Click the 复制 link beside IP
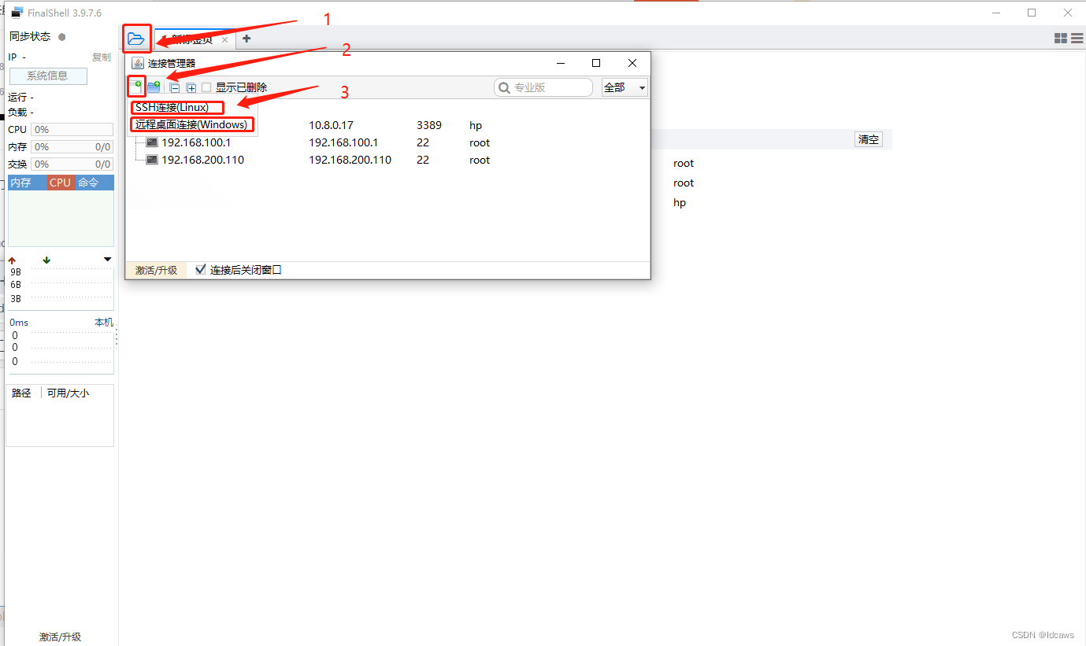Viewport: 1086px width, 646px height. pyautogui.click(x=102, y=57)
